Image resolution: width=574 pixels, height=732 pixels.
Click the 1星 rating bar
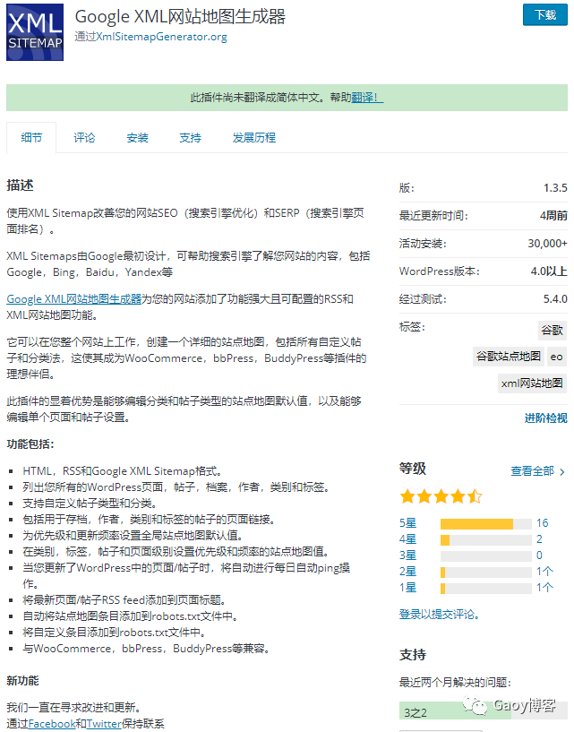pos(486,589)
